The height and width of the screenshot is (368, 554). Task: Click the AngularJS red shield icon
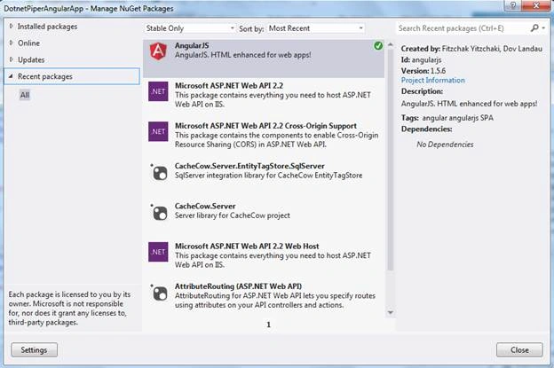pos(158,51)
